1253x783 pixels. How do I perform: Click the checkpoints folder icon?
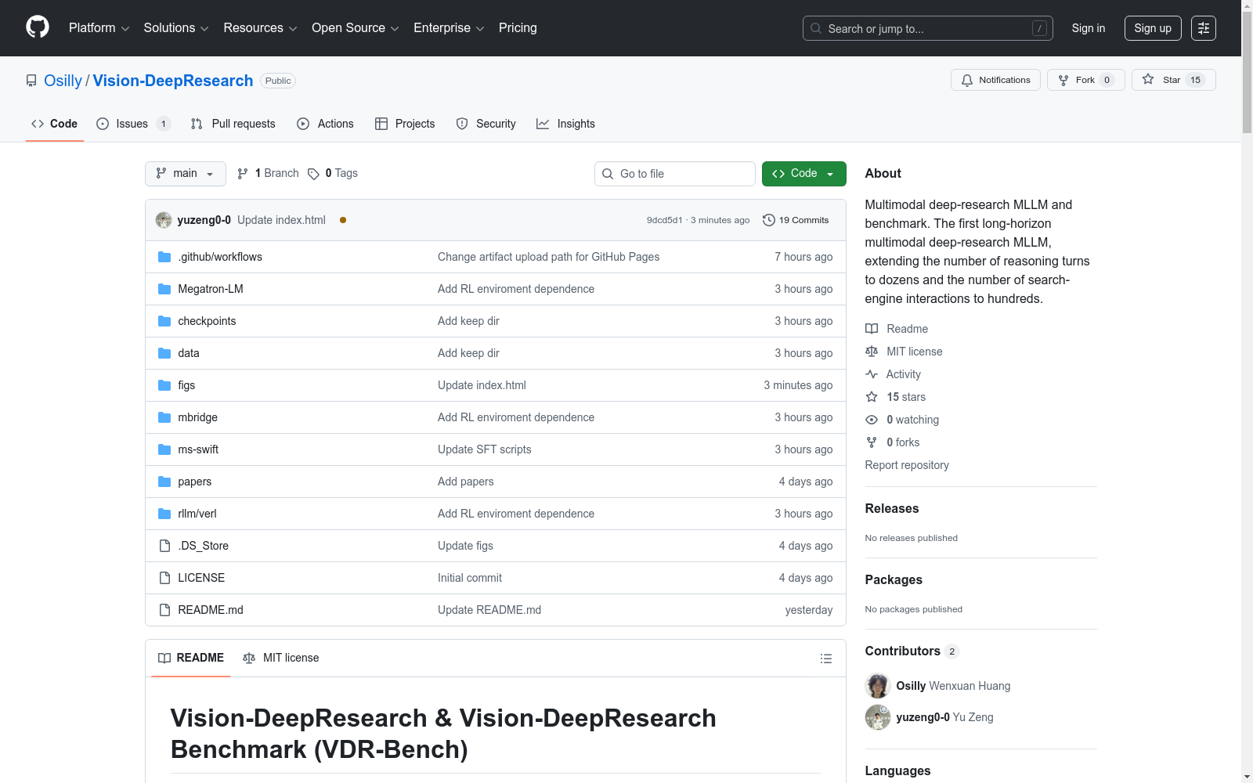(164, 321)
